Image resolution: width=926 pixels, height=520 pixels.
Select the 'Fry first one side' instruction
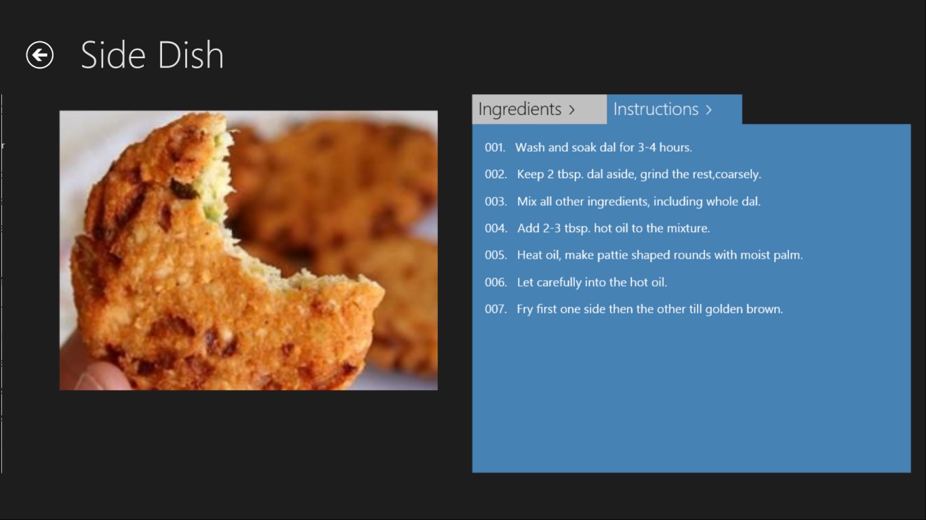(x=649, y=309)
